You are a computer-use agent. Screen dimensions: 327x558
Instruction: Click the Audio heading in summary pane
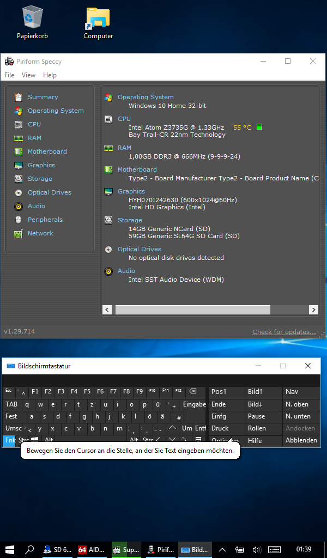pos(126,271)
